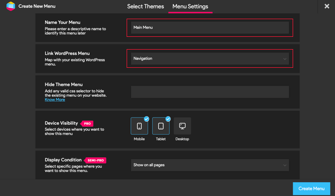Click the Display Condition heading
335x196 pixels.
click(63, 160)
